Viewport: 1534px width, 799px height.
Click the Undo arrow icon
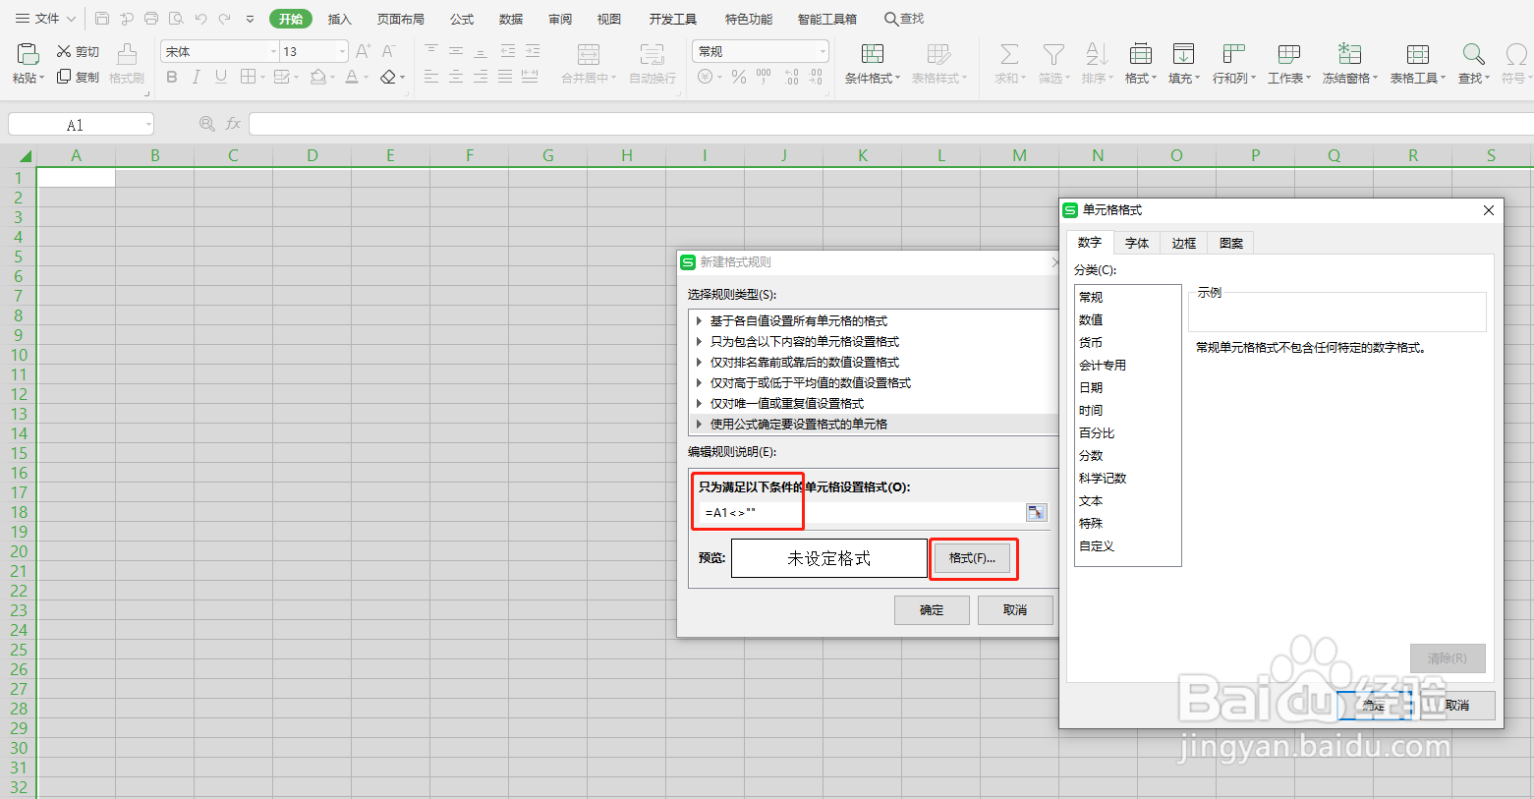click(x=201, y=19)
